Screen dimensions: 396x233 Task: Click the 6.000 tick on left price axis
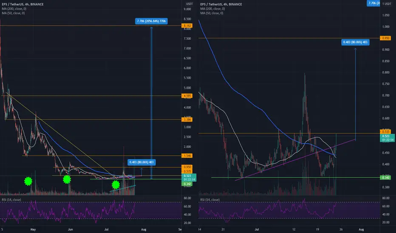[x=187, y=68]
